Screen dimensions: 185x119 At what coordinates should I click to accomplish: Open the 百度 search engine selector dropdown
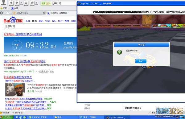point(46,3)
